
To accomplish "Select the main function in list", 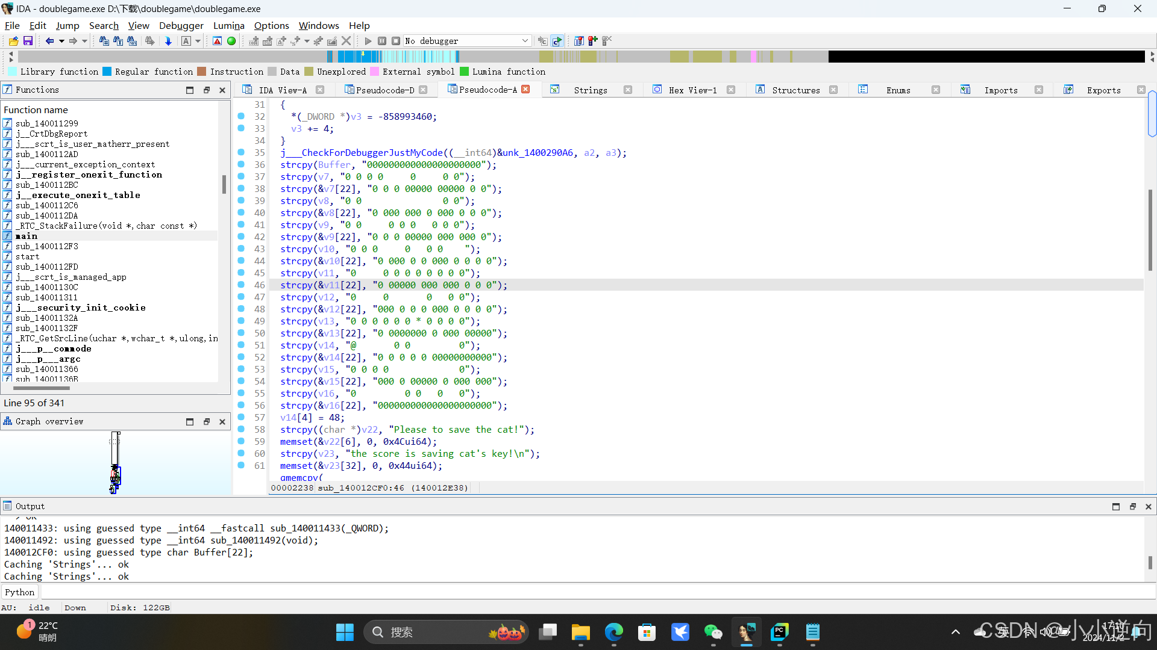I will pos(27,236).
